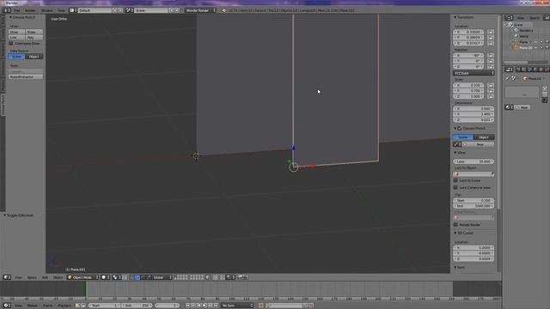Collapse the properties Grease Pencil panel
This screenshot has height=309, width=550.
[x=455, y=129]
